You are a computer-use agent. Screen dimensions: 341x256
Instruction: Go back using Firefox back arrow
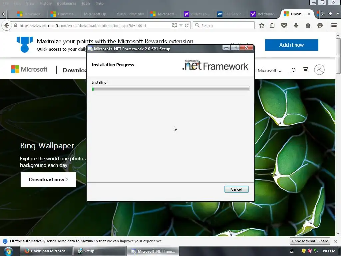pos(7,25)
